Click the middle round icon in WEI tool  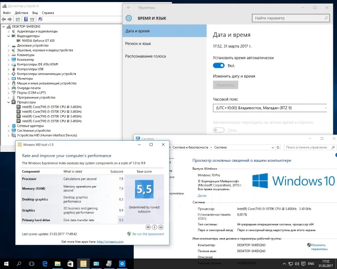coord(154,227)
